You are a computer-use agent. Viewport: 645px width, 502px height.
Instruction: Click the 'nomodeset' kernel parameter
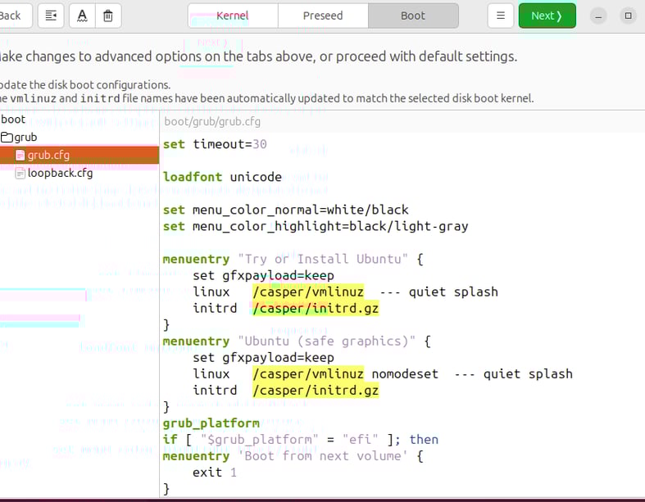(x=405, y=374)
